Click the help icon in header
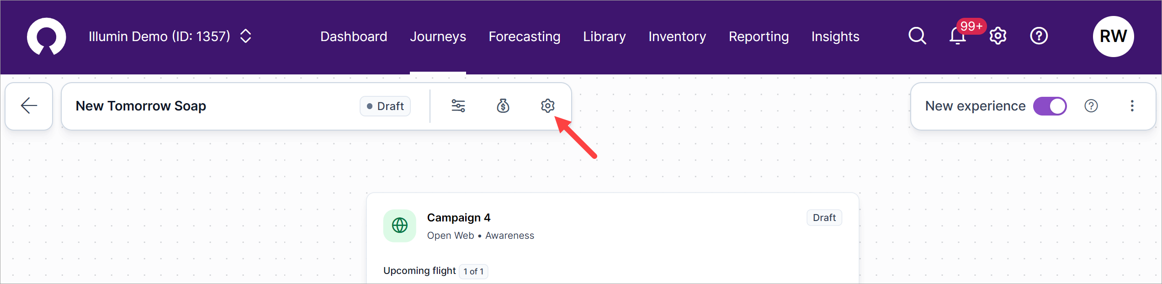This screenshot has width=1162, height=284. pyautogui.click(x=1039, y=36)
